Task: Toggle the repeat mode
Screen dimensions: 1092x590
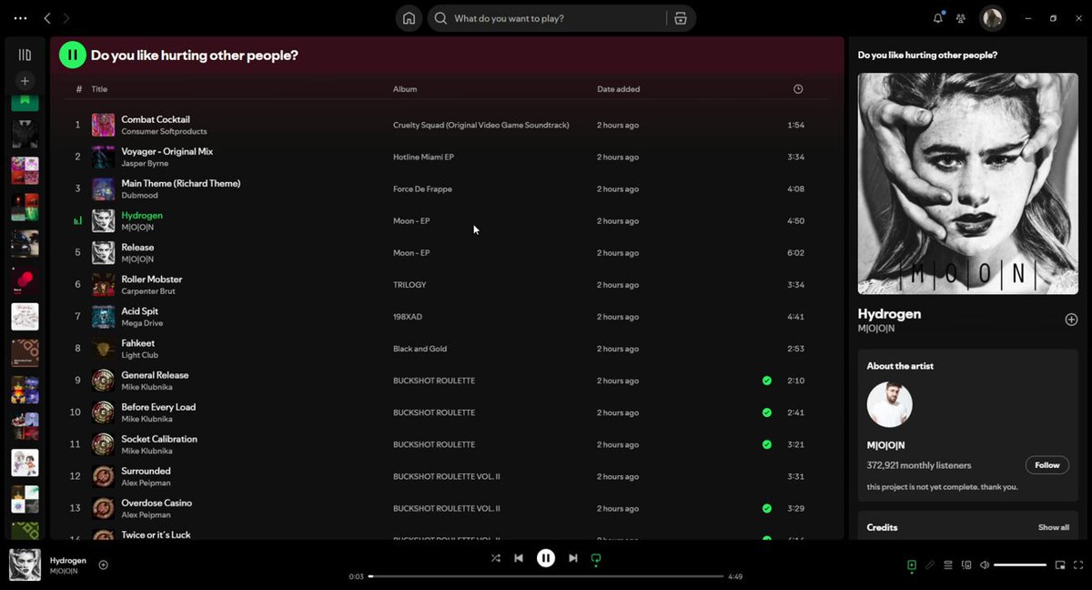Action: pyautogui.click(x=596, y=558)
